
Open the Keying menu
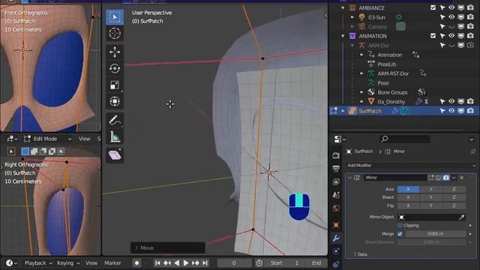68,263
